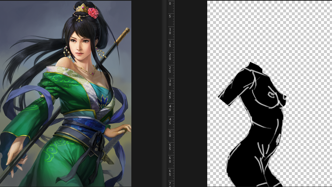
Task: Click the 50 mark on the vertical ruler
Action: click(x=170, y=134)
